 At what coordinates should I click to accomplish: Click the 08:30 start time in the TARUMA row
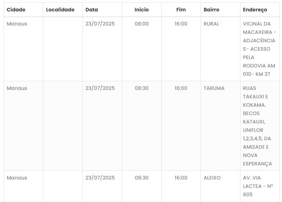[x=142, y=88]
